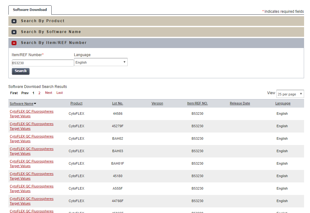Click the Item/REF Number field label
This screenshot has height=213, width=310.
27,55
